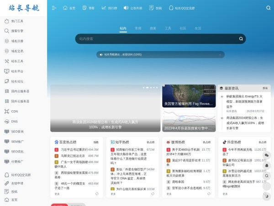The width and height of the screenshot is (274, 206).
Task: Switch to the 工具 search tab
Action: coord(168,28)
